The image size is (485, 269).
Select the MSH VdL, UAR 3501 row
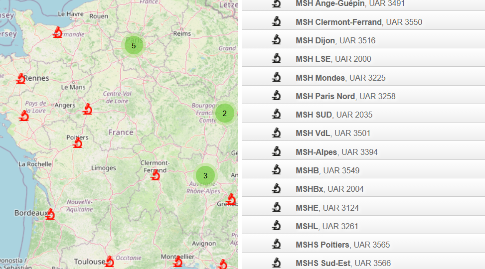click(x=363, y=132)
